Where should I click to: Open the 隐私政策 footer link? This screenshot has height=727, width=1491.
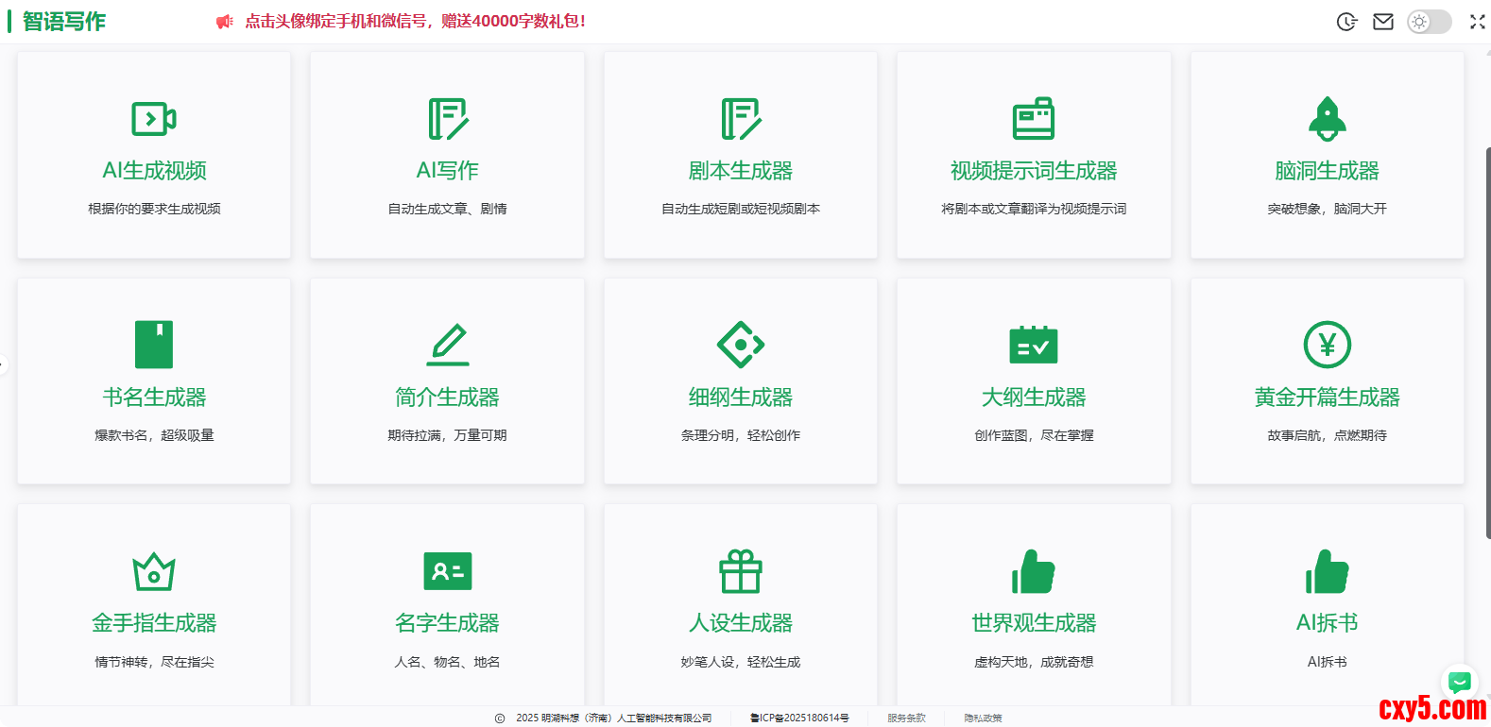[x=984, y=719]
